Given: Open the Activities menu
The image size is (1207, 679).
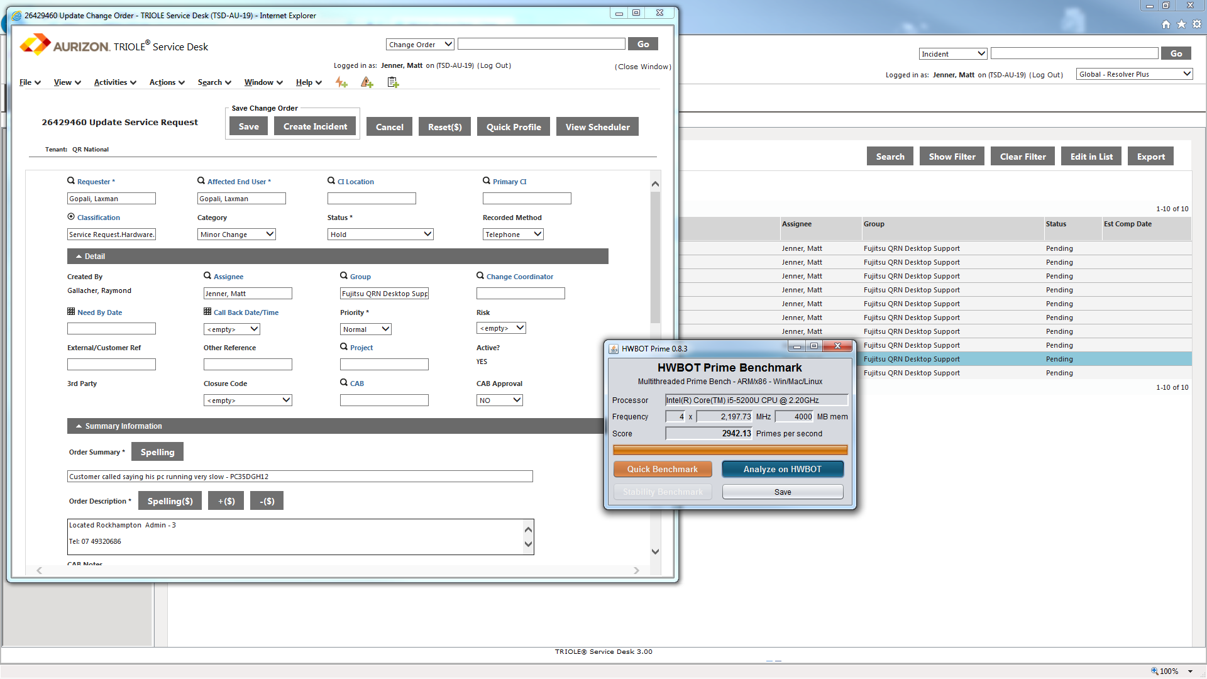Looking at the screenshot, I should pos(115,82).
